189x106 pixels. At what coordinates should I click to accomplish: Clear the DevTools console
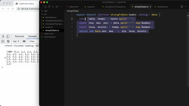click(8, 41)
